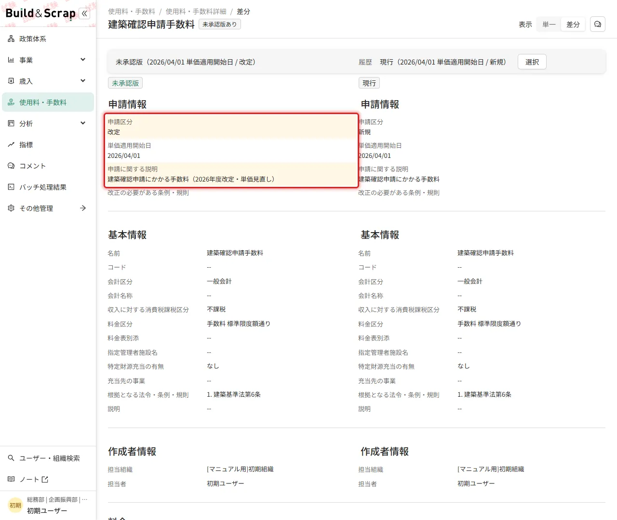Click the 選択 history button
617x520 pixels.
pyautogui.click(x=532, y=62)
